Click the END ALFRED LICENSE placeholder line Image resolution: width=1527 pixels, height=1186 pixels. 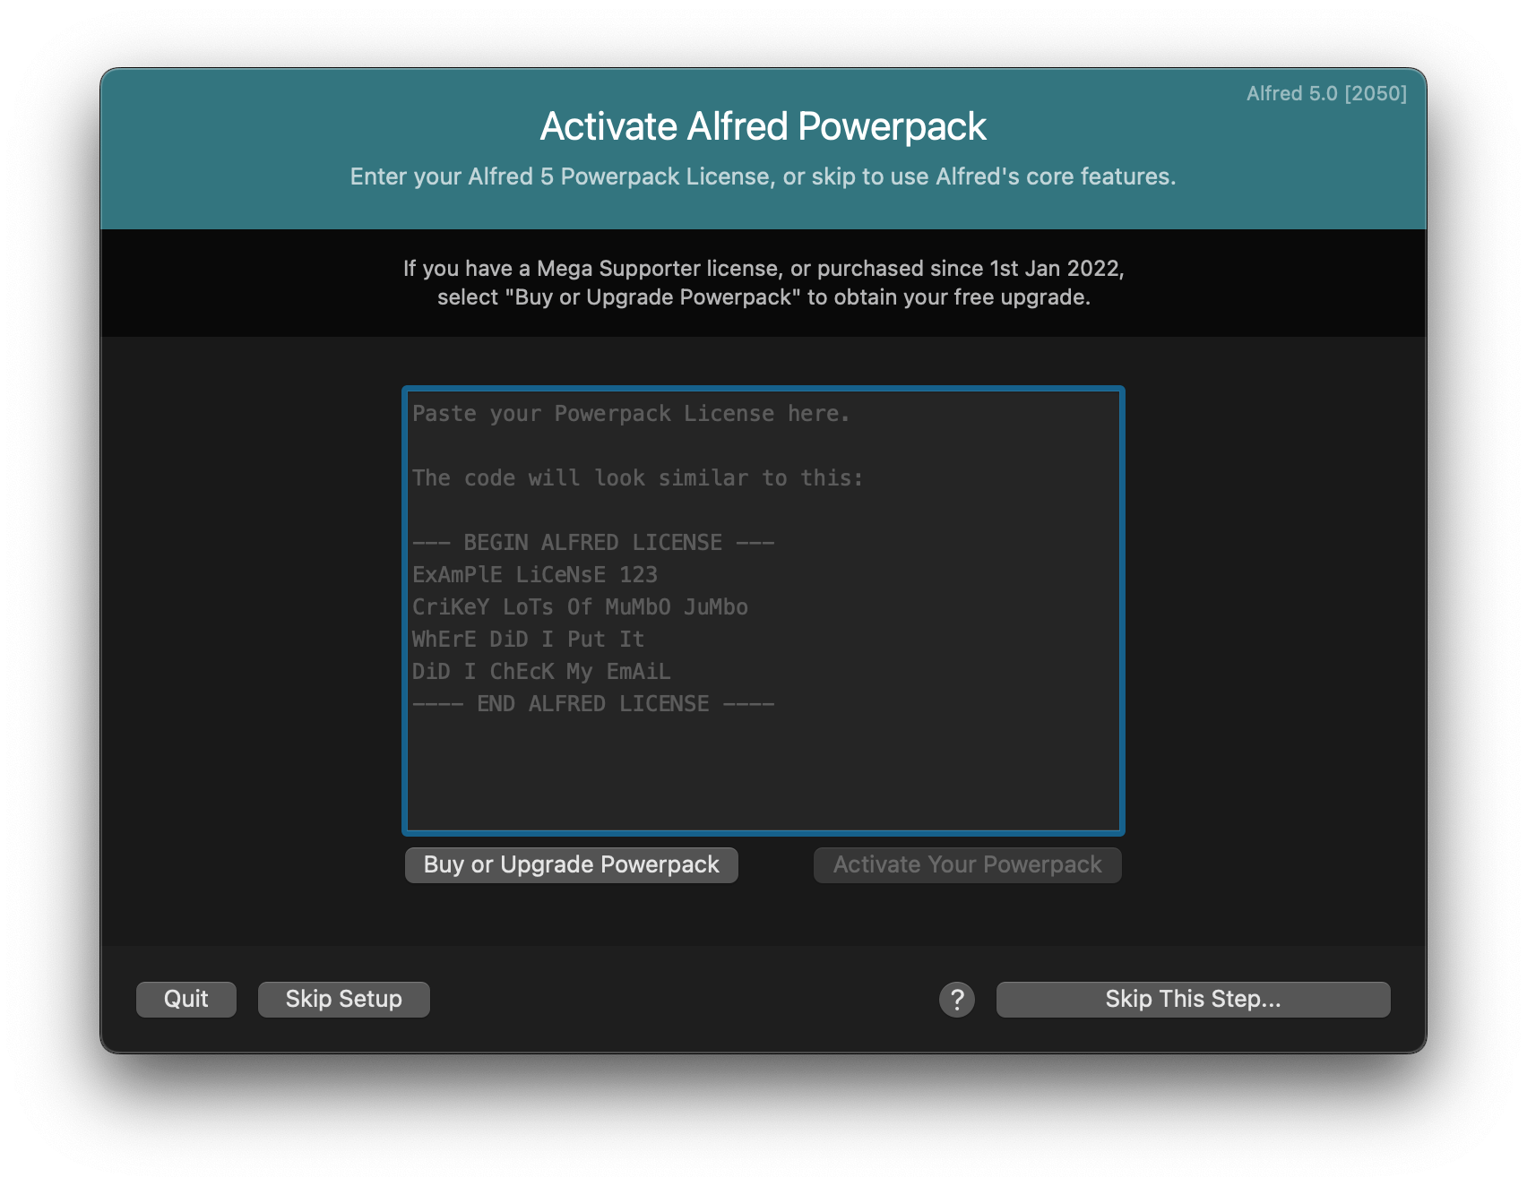point(593,703)
